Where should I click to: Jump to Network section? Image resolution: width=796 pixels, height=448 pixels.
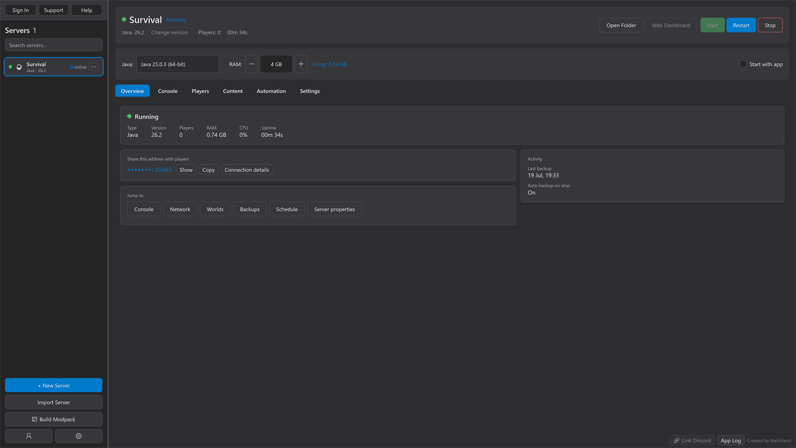180,209
